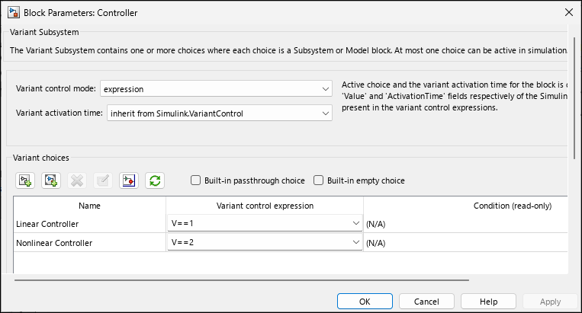Enable the Built-in passthrough choice option
Screen dimensions: 582x313
point(195,180)
